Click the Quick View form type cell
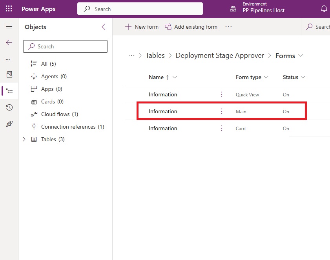The height and width of the screenshot is (260, 330). pyautogui.click(x=247, y=94)
